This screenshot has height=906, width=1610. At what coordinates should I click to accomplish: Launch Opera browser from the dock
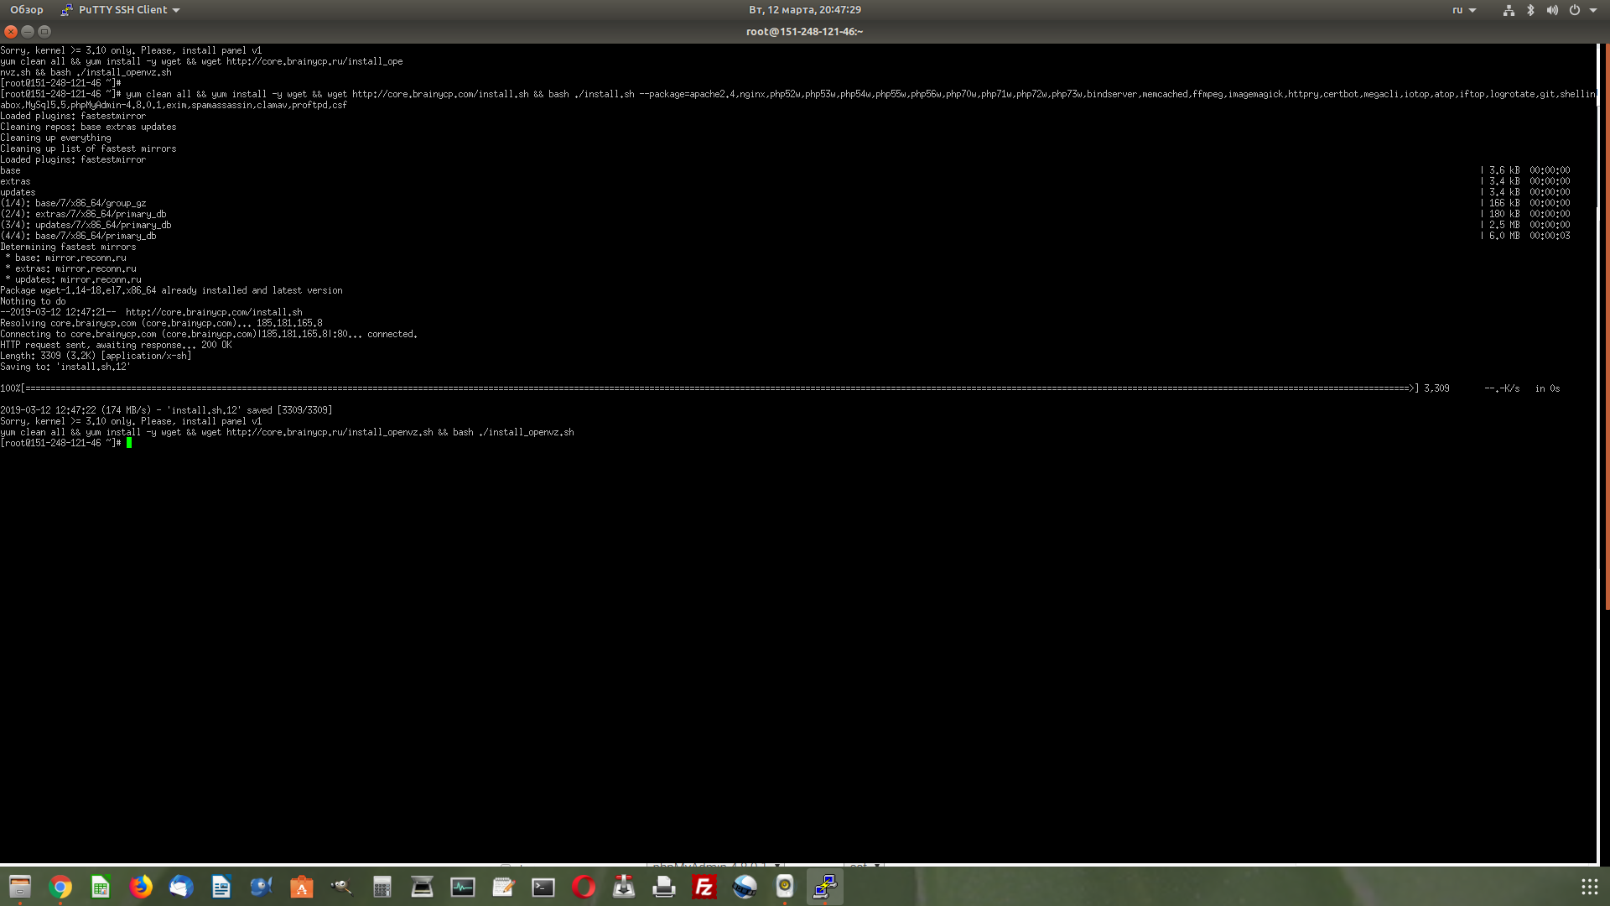(x=584, y=887)
